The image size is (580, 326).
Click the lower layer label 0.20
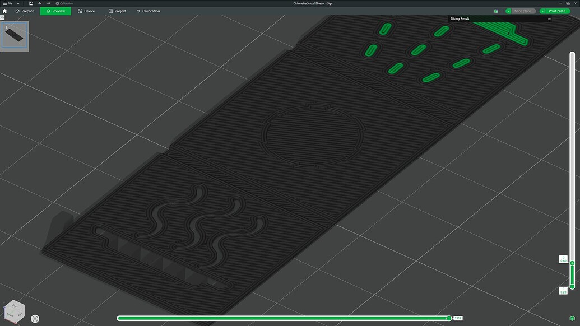click(x=563, y=291)
